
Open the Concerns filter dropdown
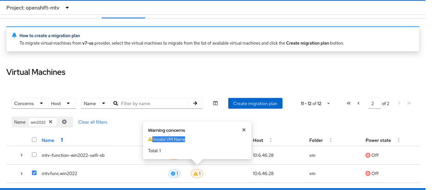pos(29,103)
